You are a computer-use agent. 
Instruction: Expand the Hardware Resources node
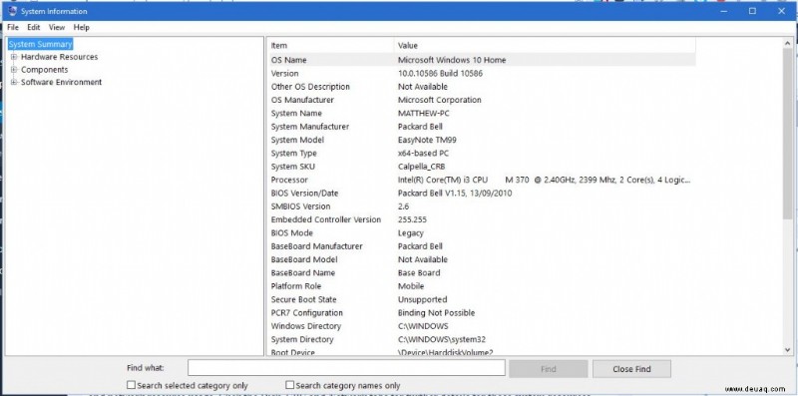click(x=14, y=57)
